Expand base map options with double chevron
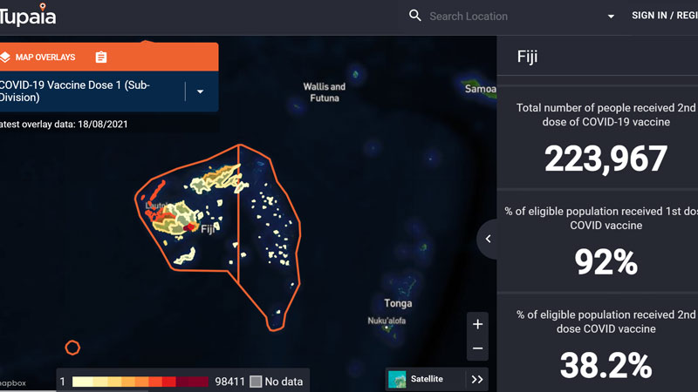This screenshot has width=698, height=392. (x=476, y=379)
